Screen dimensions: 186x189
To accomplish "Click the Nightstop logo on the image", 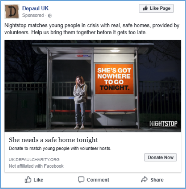I will click(x=163, y=124).
